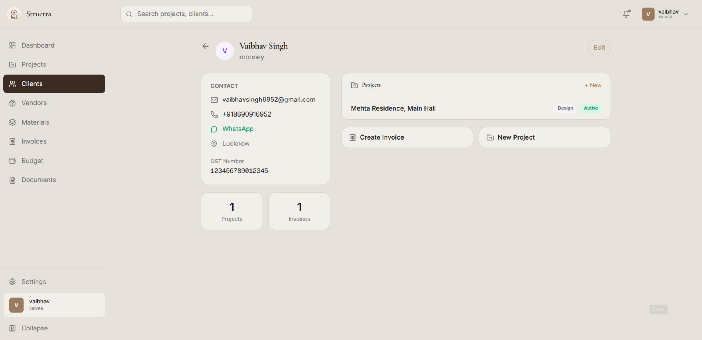The image size is (702, 340).
Task: Click the location pin icon by Lucknow
Action: click(x=214, y=144)
